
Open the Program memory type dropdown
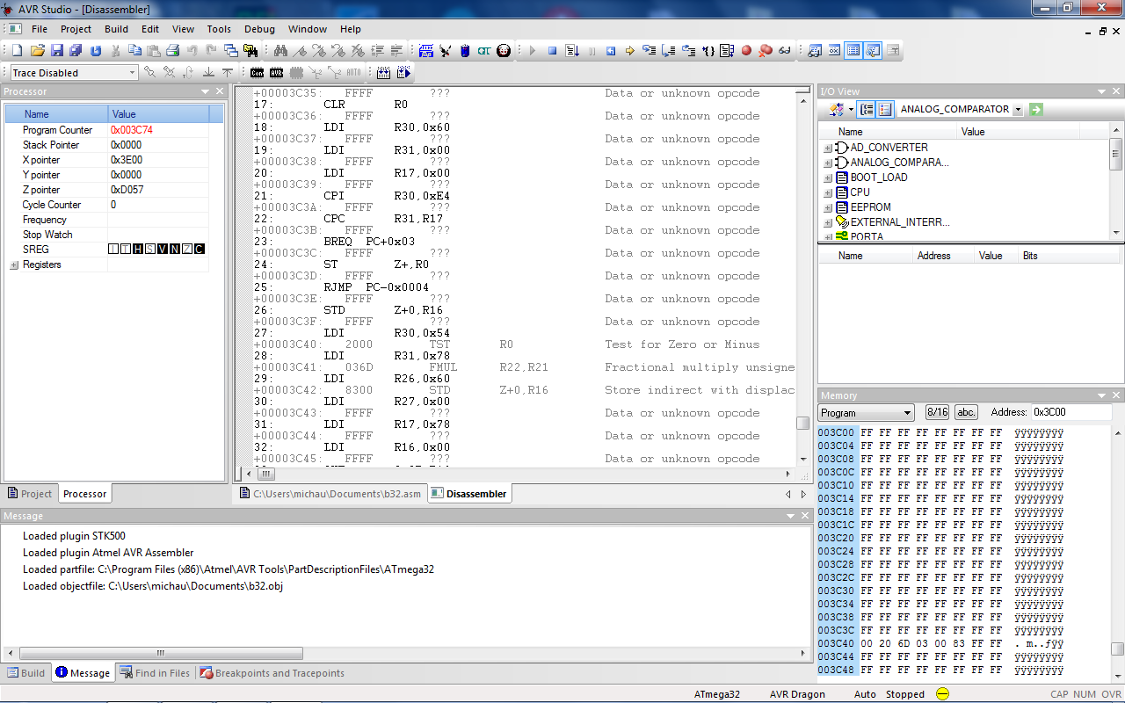[x=908, y=413]
